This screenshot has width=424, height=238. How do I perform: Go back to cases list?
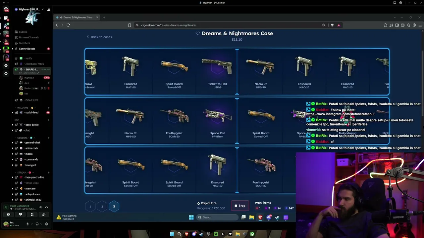coord(99,37)
